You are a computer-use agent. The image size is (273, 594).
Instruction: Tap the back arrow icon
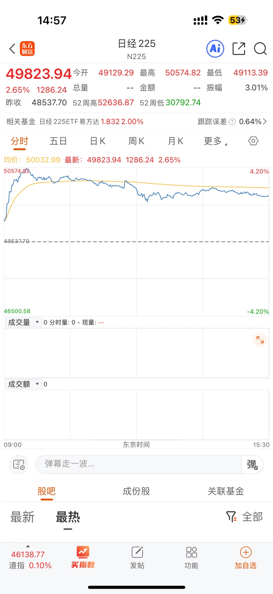point(12,49)
